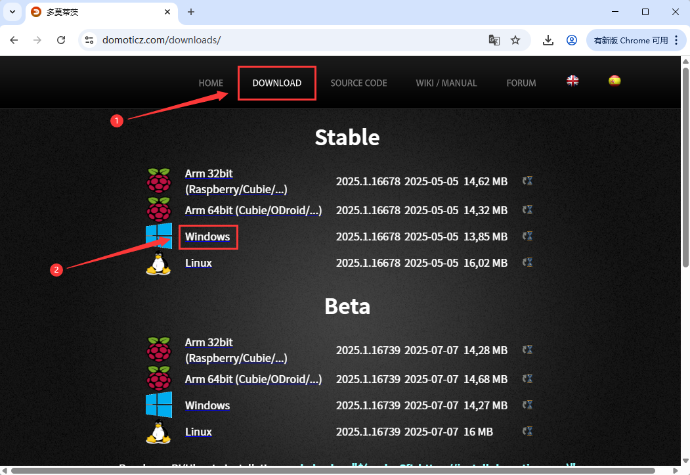Click checksum icon for Beta Arm 32bit

point(527,350)
